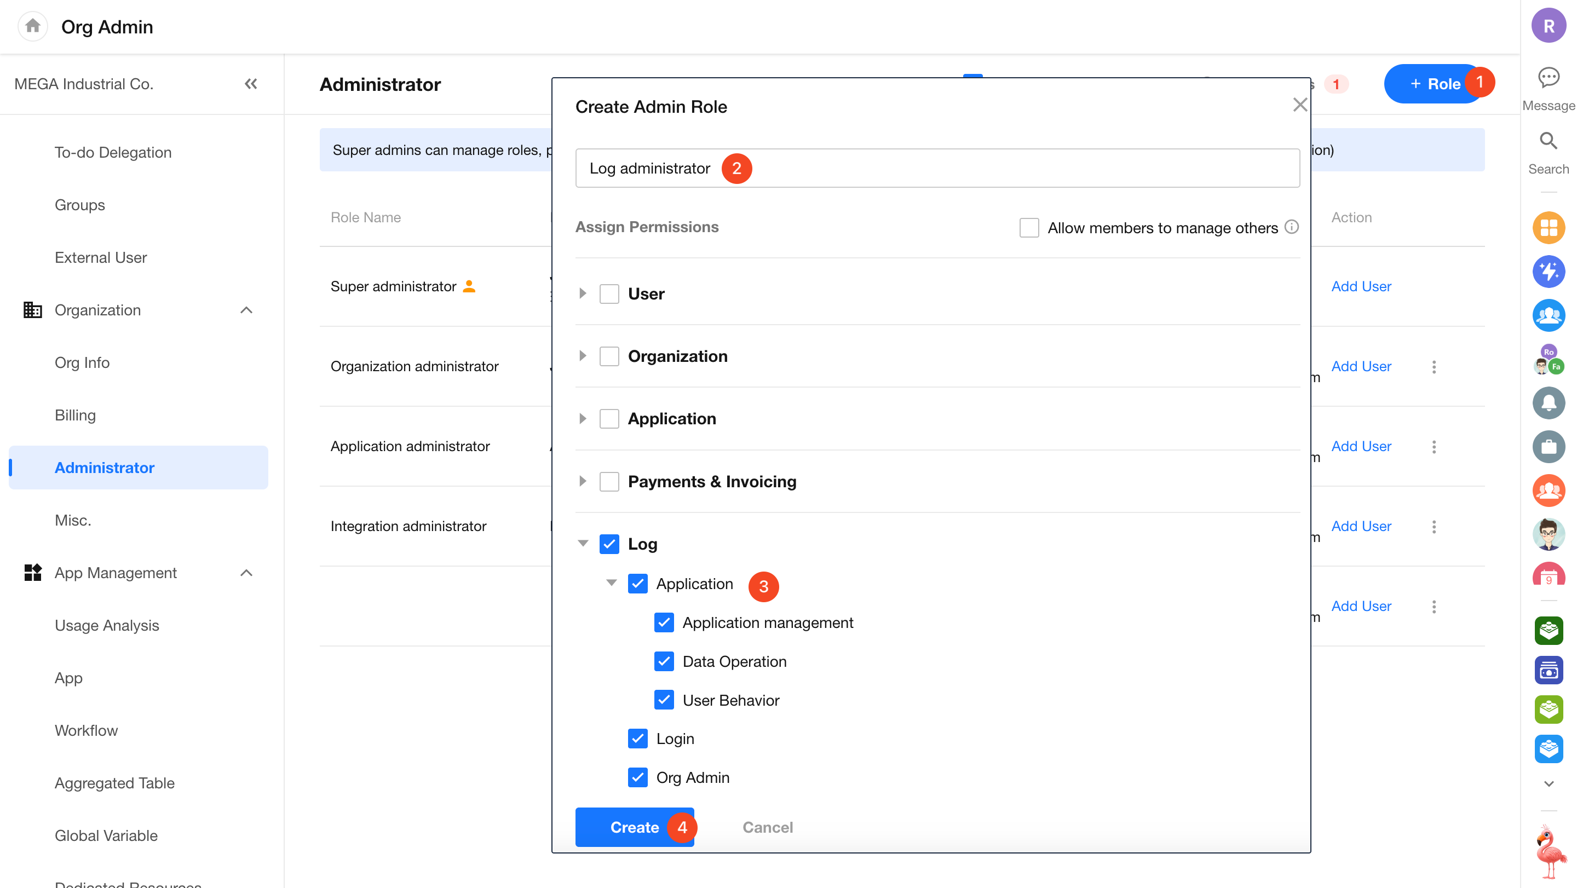Image resolution: width=1577 pixels, height=888 pixels.
Task: Open the Message chat icon
Action: (x=1548, y=78)
